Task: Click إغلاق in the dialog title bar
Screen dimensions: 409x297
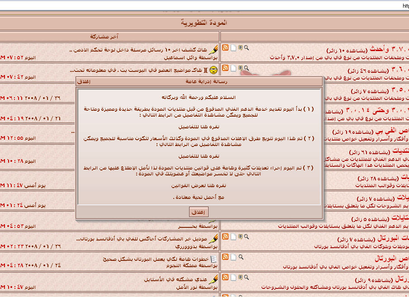Action: coord(83,81)
